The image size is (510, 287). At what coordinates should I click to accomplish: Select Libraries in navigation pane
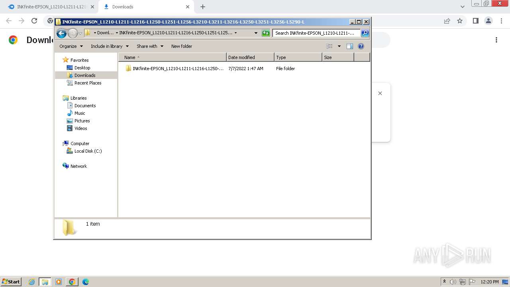78,98
